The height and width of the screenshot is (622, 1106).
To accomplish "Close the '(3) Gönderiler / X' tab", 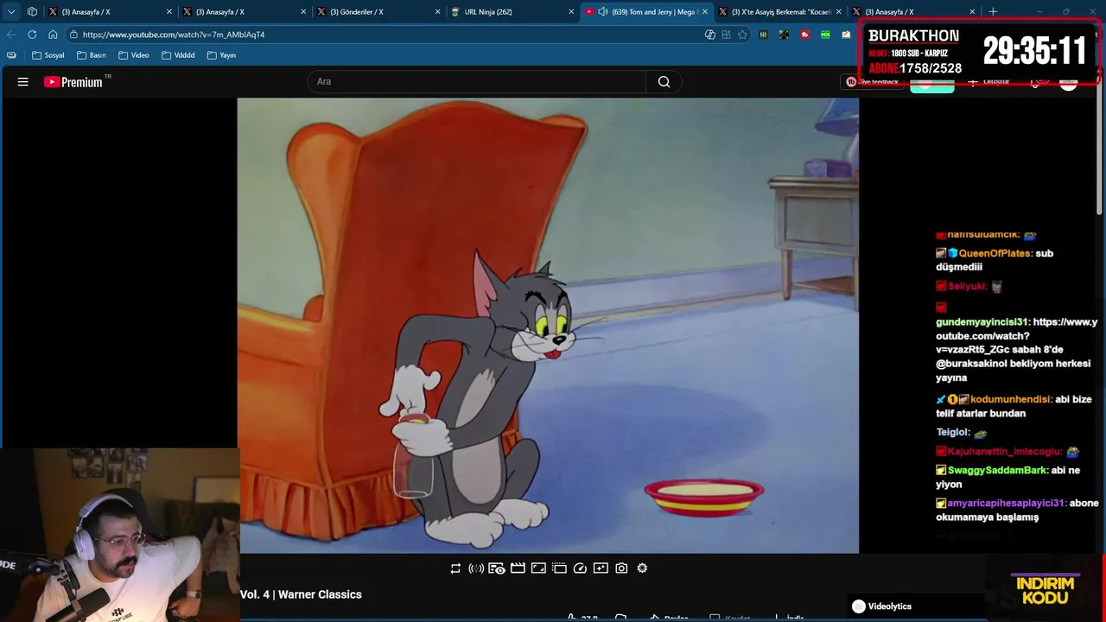I will pos(437,12).
